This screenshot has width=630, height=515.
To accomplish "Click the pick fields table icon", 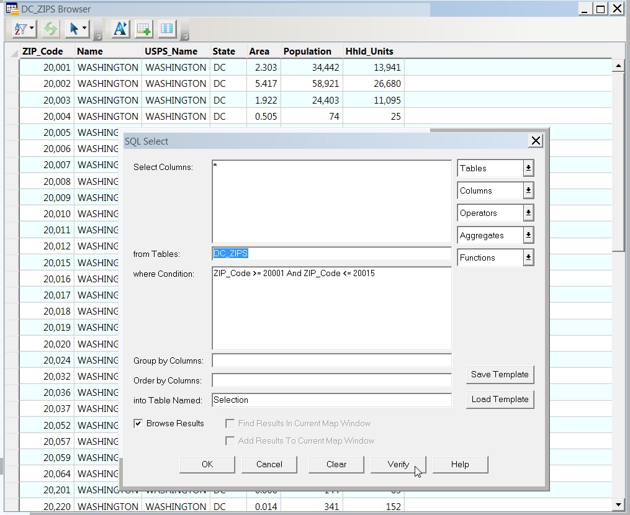I will [167, 29].
